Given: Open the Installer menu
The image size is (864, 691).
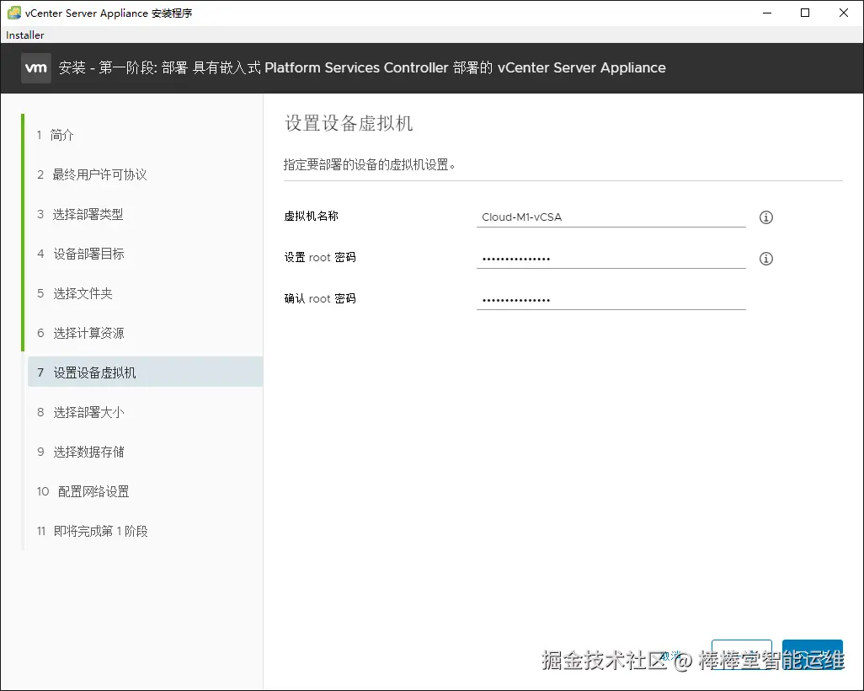Looking at the screenshot, I should coord(24,35).
